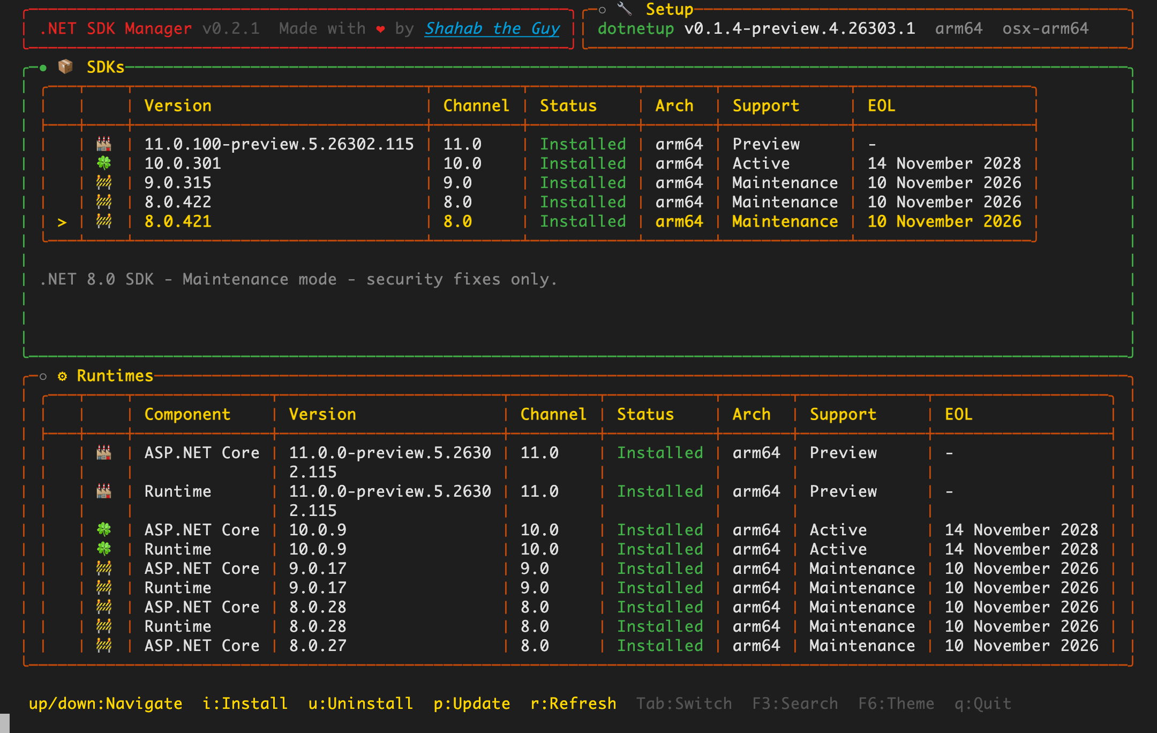Screen dimensions: 1157x733
Task: Click the focus circle of Setup panel
Action: 602,10
